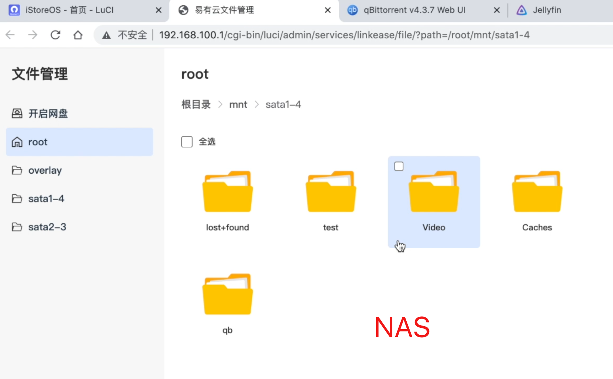
Task: Expand breadcrumb chevron after 根目录
Action: pyautogui.click(x=220, y=104)
